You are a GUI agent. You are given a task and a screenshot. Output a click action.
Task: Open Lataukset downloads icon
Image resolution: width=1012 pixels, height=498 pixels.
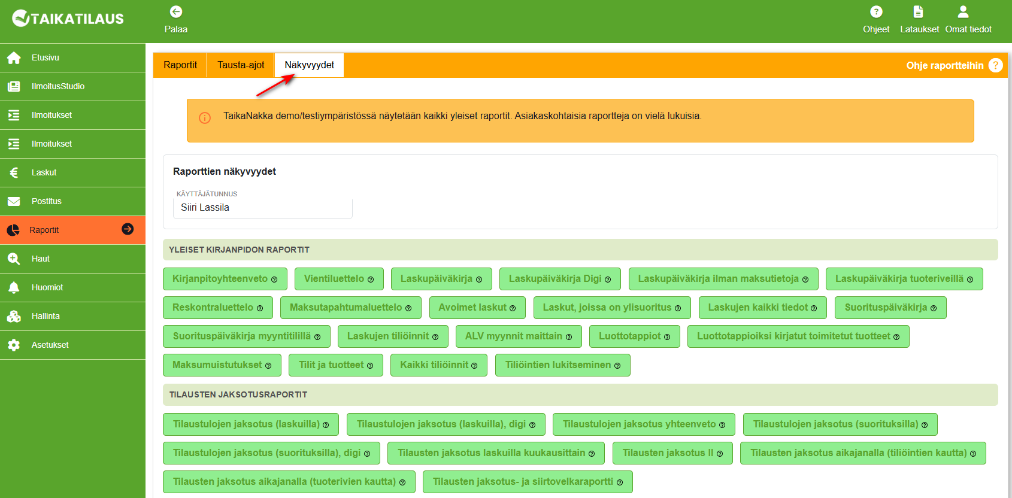[x=918, y=12]
